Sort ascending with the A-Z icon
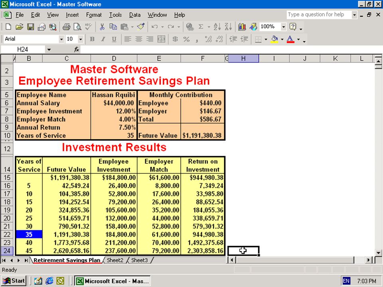This screenshot has height=287, width=383. 217,27
